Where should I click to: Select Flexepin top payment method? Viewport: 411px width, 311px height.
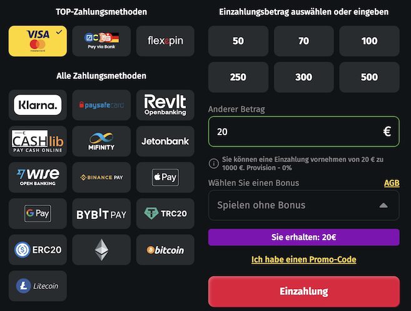click(165, 41)
